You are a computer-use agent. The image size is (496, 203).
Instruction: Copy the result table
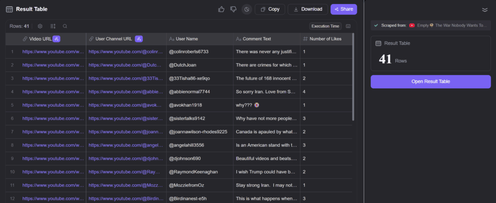pos(270,9)
